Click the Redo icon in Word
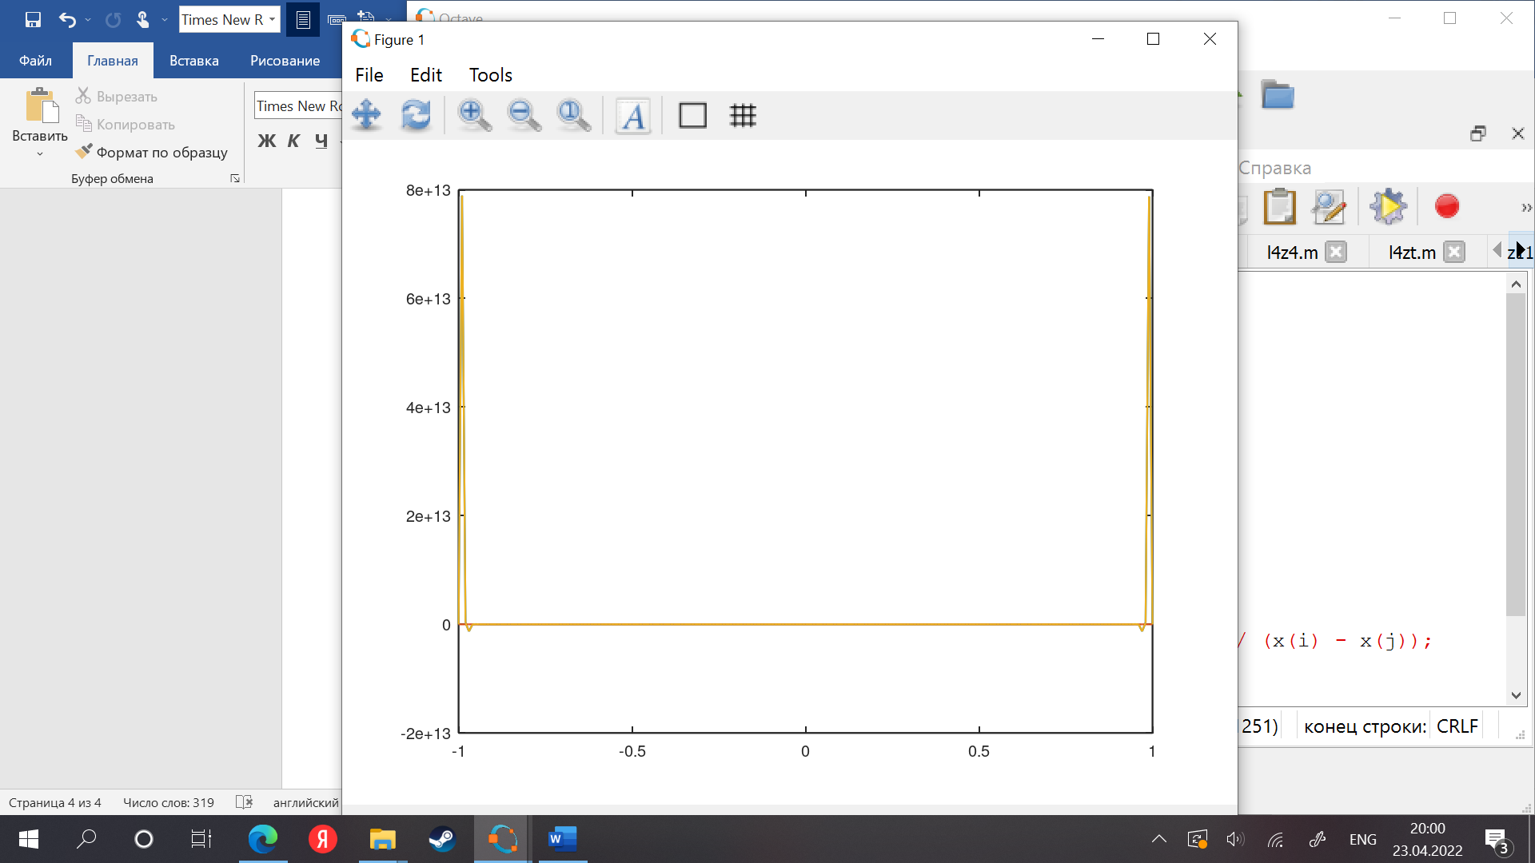This screenshot has width=1535, height=863. 113,19
